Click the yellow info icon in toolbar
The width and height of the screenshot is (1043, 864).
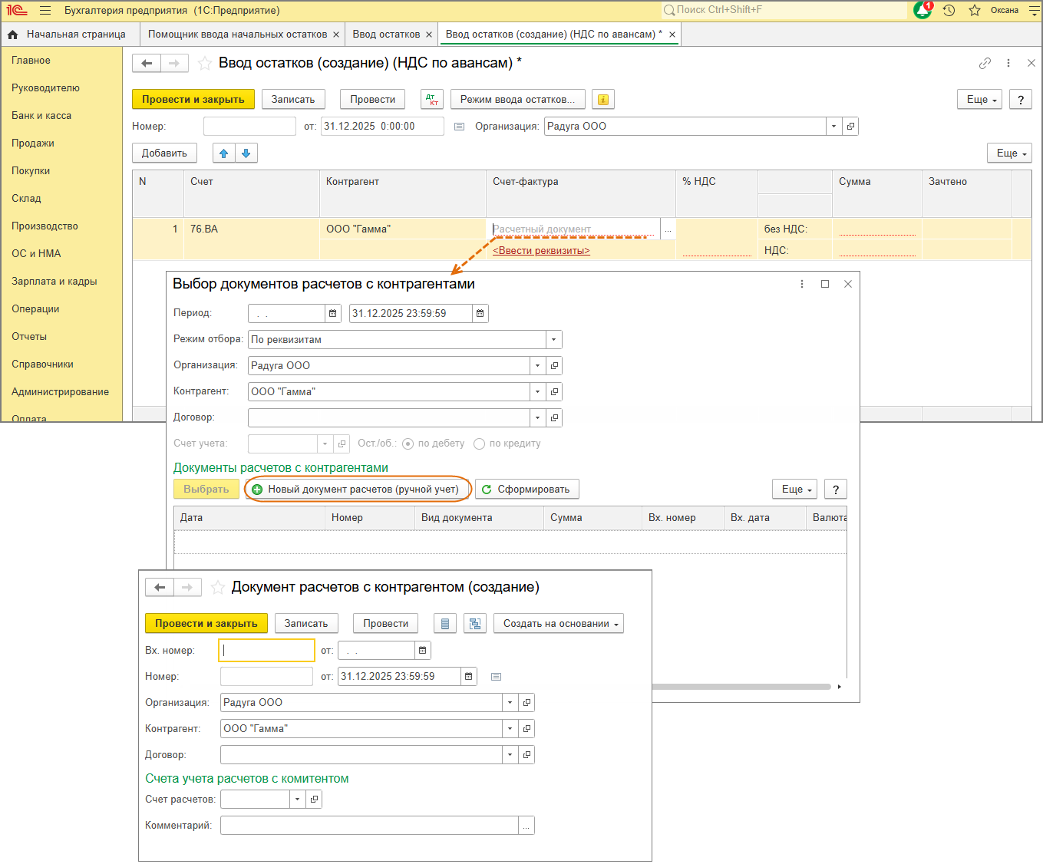tap(603, 100)
